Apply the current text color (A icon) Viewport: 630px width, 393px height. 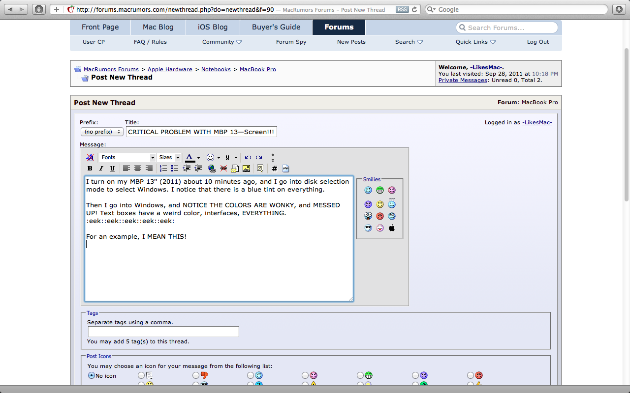click(189, 158)
